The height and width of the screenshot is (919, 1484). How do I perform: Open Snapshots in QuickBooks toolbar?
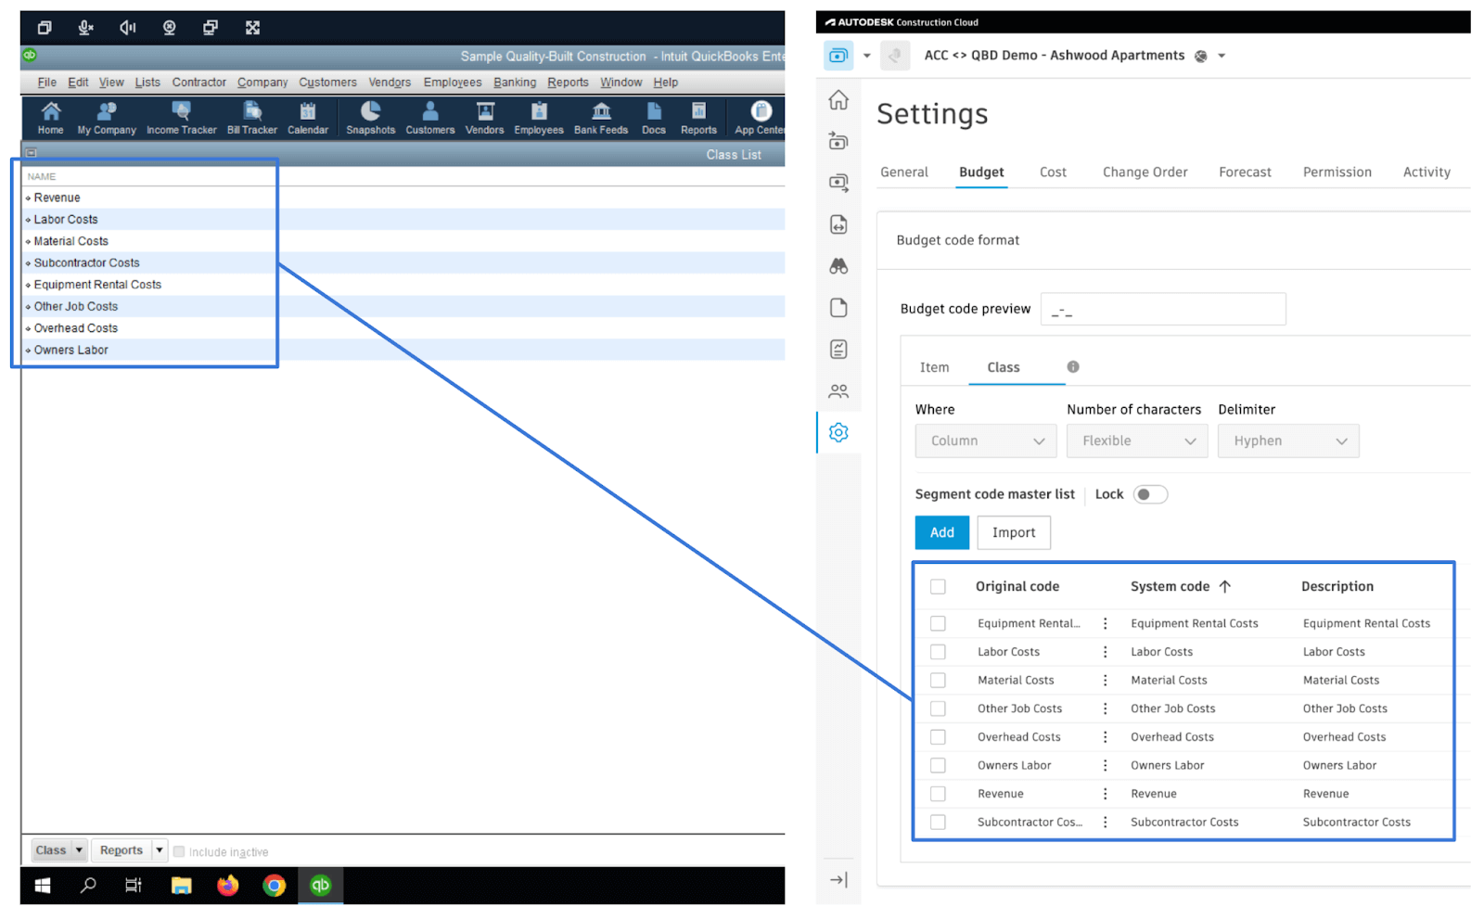[x=370, y=118]
